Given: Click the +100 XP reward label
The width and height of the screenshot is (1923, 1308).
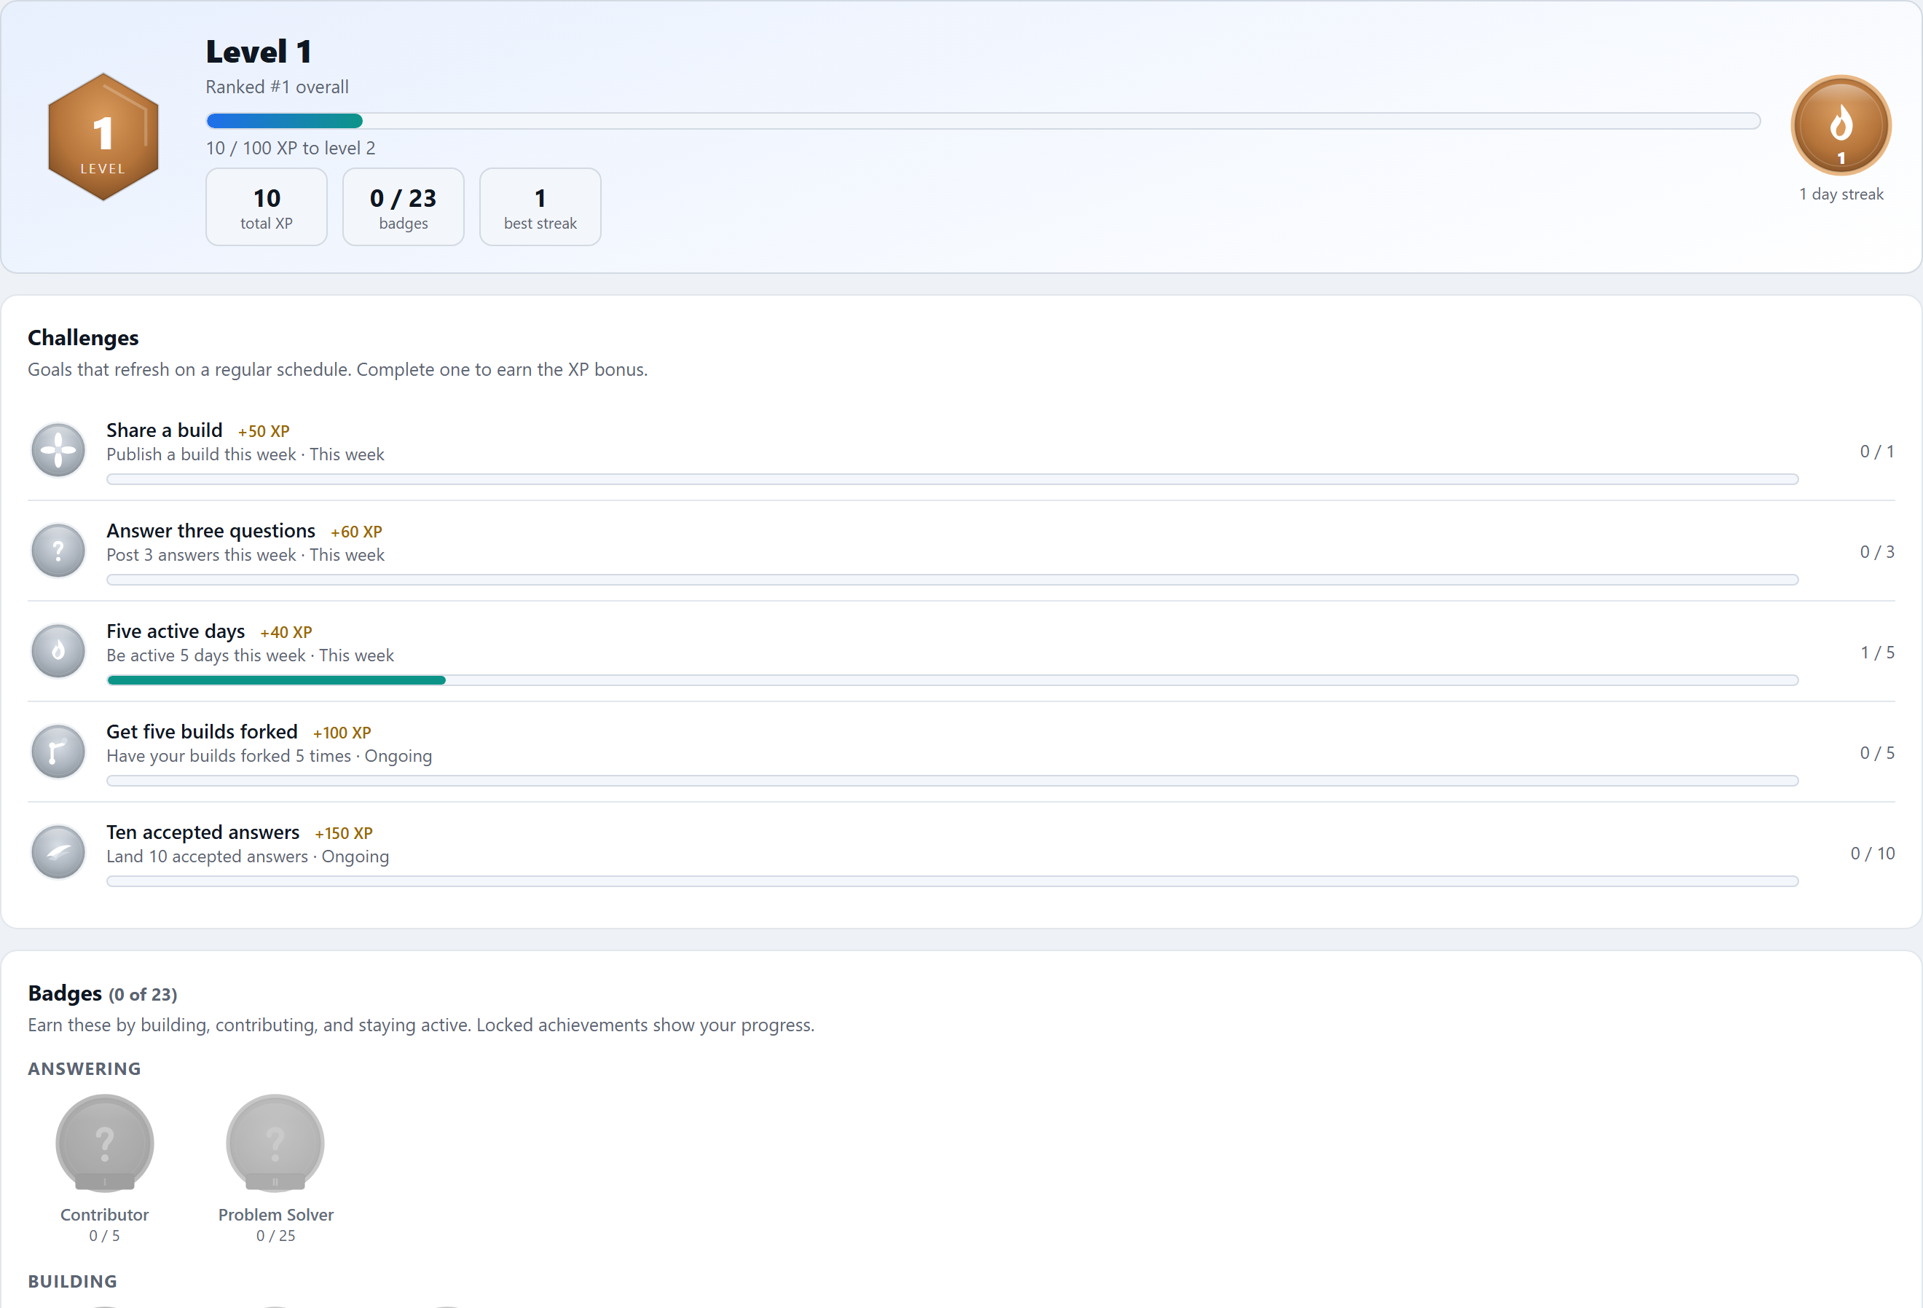Looking at the screenshot, I should [x=342, y=733].
